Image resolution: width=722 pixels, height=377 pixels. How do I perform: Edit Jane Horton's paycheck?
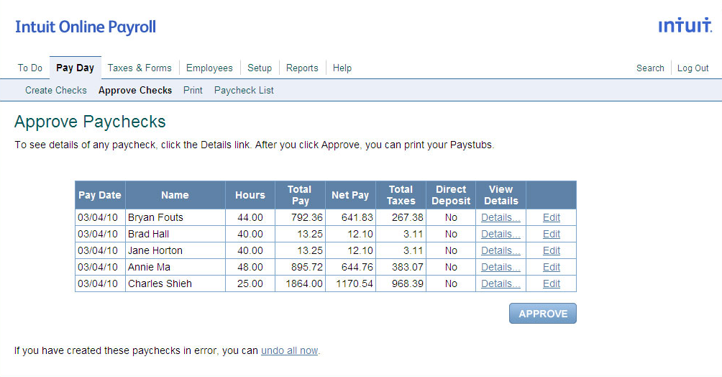coord(551,250)
